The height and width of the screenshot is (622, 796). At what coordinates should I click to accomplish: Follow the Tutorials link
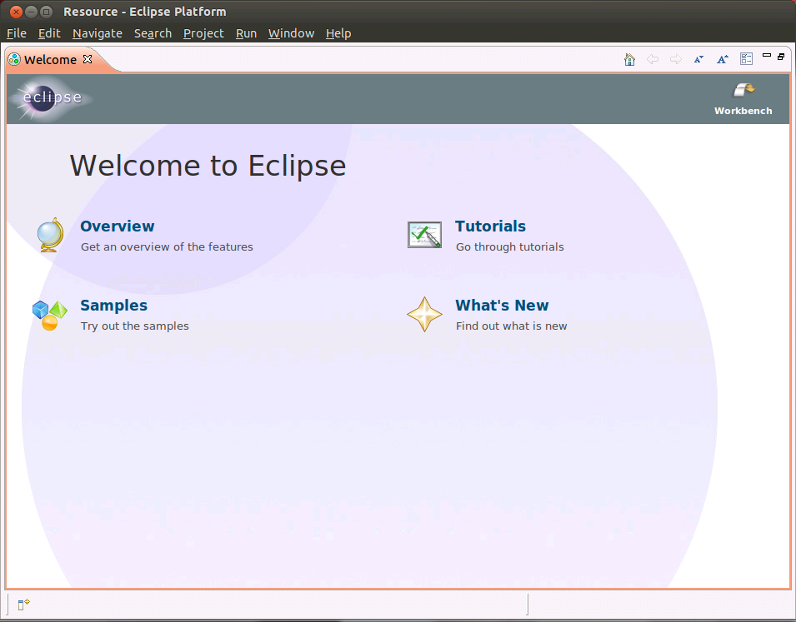[x=490, y=226]
